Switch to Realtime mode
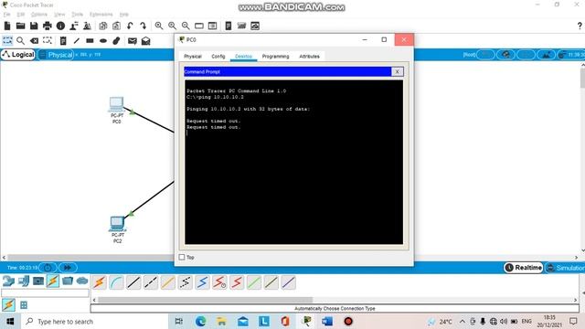The height and width of the screenshot is (329, 585). (x=523, y=268)
